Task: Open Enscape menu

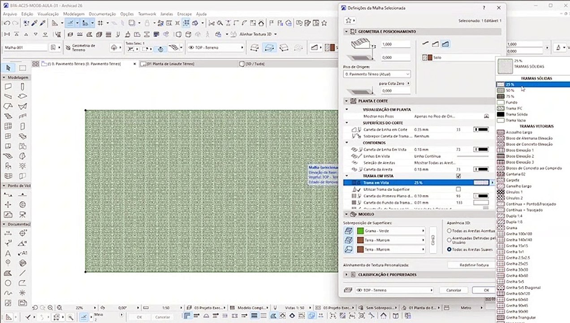Action: click(x=184, y=14)
